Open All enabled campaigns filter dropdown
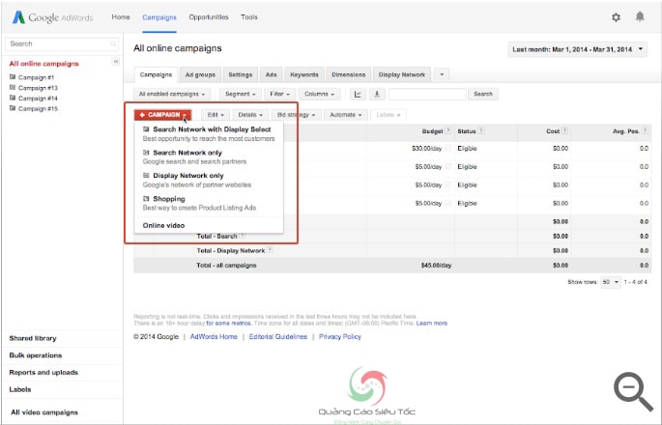Viewport: 662px width, 425px height. tap(172, 94)
